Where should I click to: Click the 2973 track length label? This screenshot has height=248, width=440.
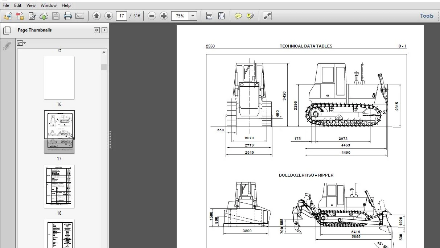(x=343, y=139)
